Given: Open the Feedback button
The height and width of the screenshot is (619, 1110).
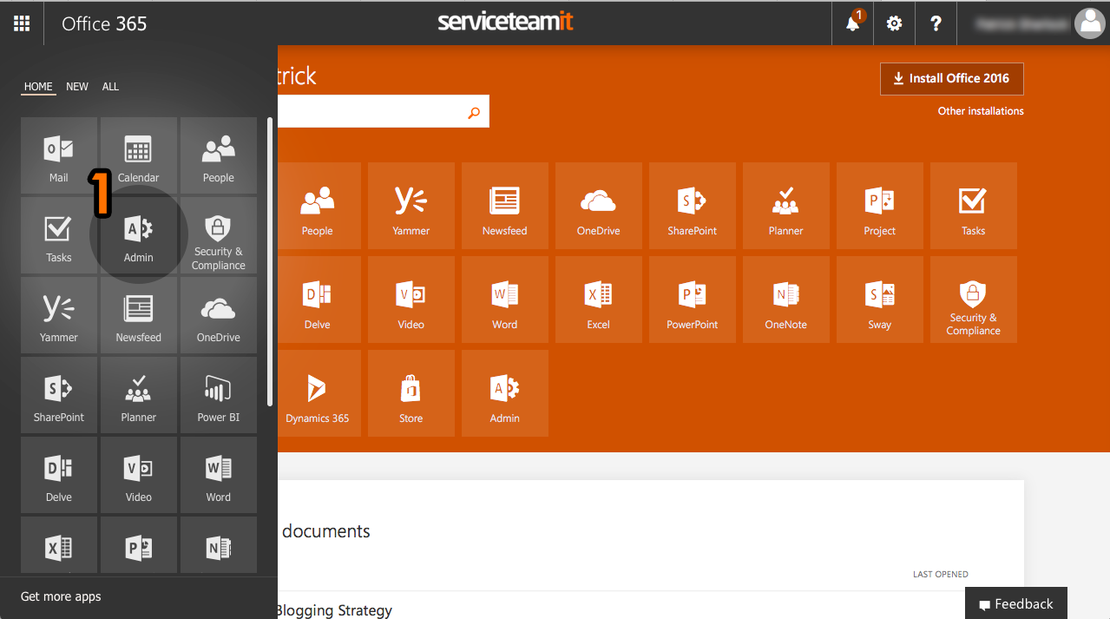Looking at the screenshot, I should pos(1016,603).
